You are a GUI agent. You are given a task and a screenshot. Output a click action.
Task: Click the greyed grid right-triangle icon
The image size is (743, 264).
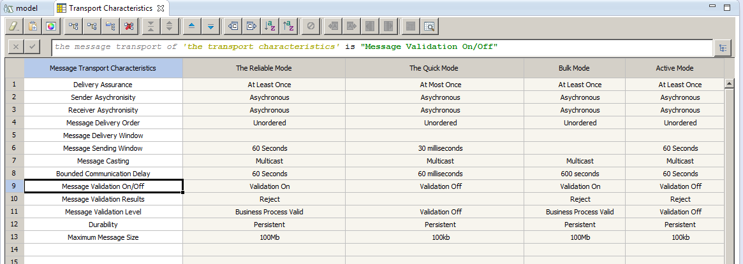388,27
